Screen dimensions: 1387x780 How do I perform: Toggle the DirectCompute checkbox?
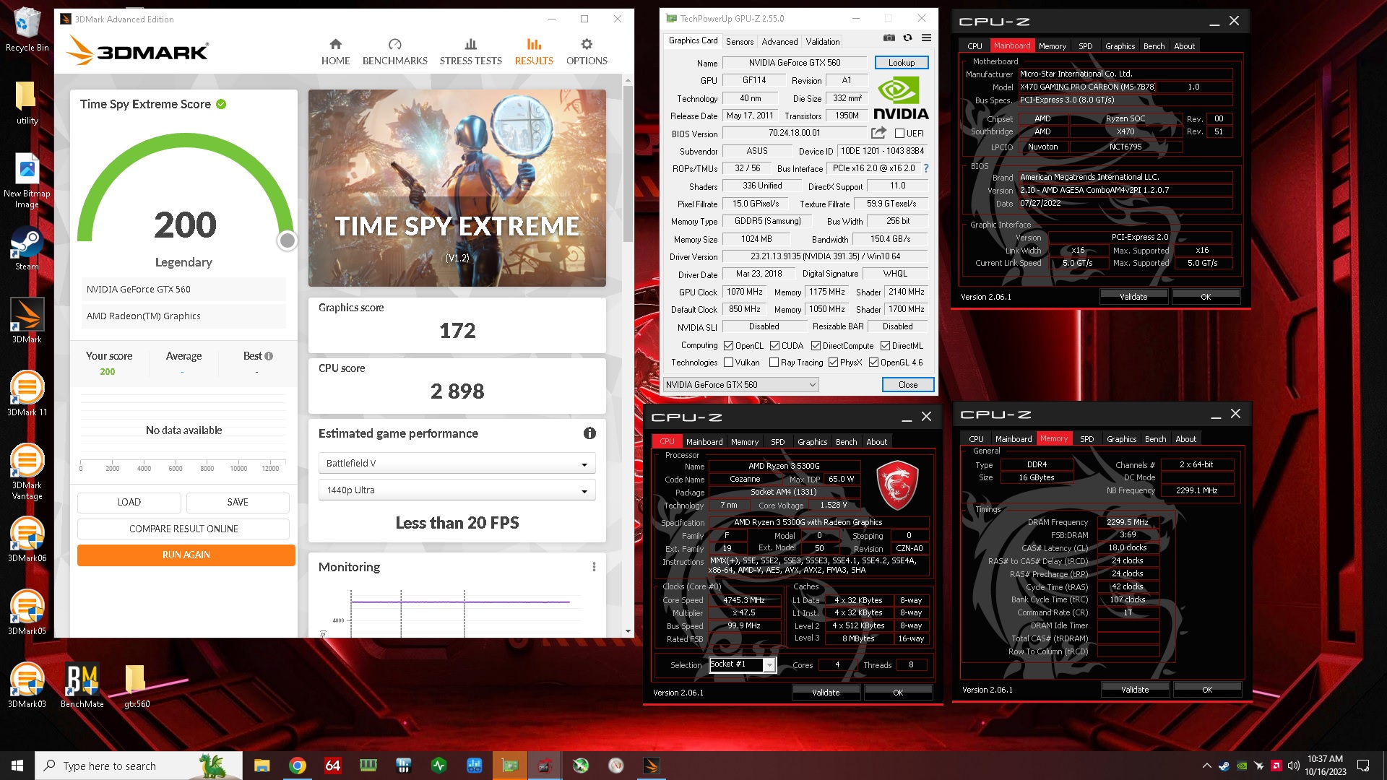[816, 346]
